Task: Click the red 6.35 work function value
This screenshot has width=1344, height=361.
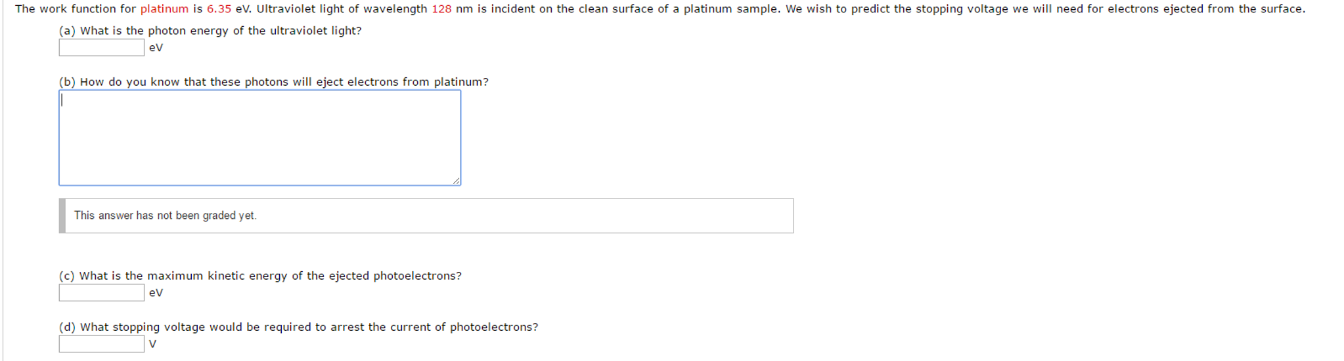Action: pyautogui.click(x=219, y=9)
